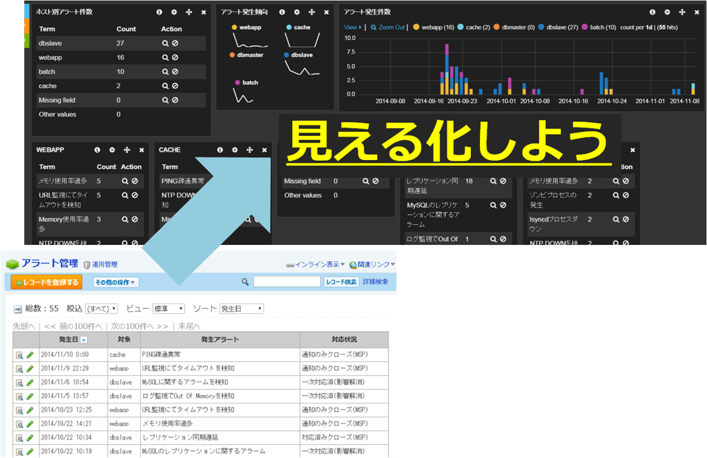Open the ソート dropdown showing 発生日
The width and height of the screenshot is (707, 458).
242,308
